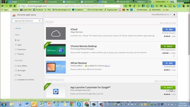Select the Apps type radio button

(16, 45)
